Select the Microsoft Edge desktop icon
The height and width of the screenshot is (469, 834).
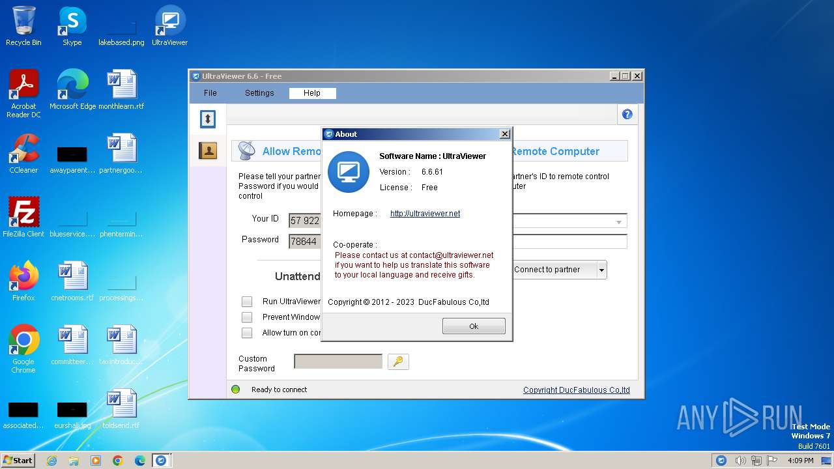(x=72, y=90)
